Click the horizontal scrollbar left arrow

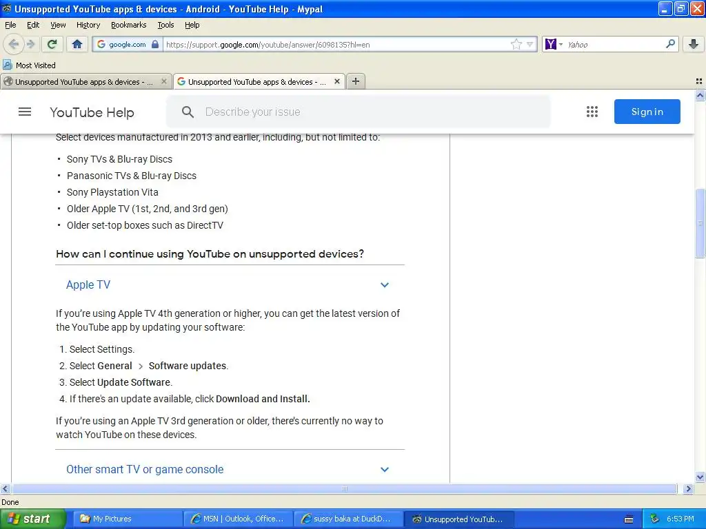6,488
